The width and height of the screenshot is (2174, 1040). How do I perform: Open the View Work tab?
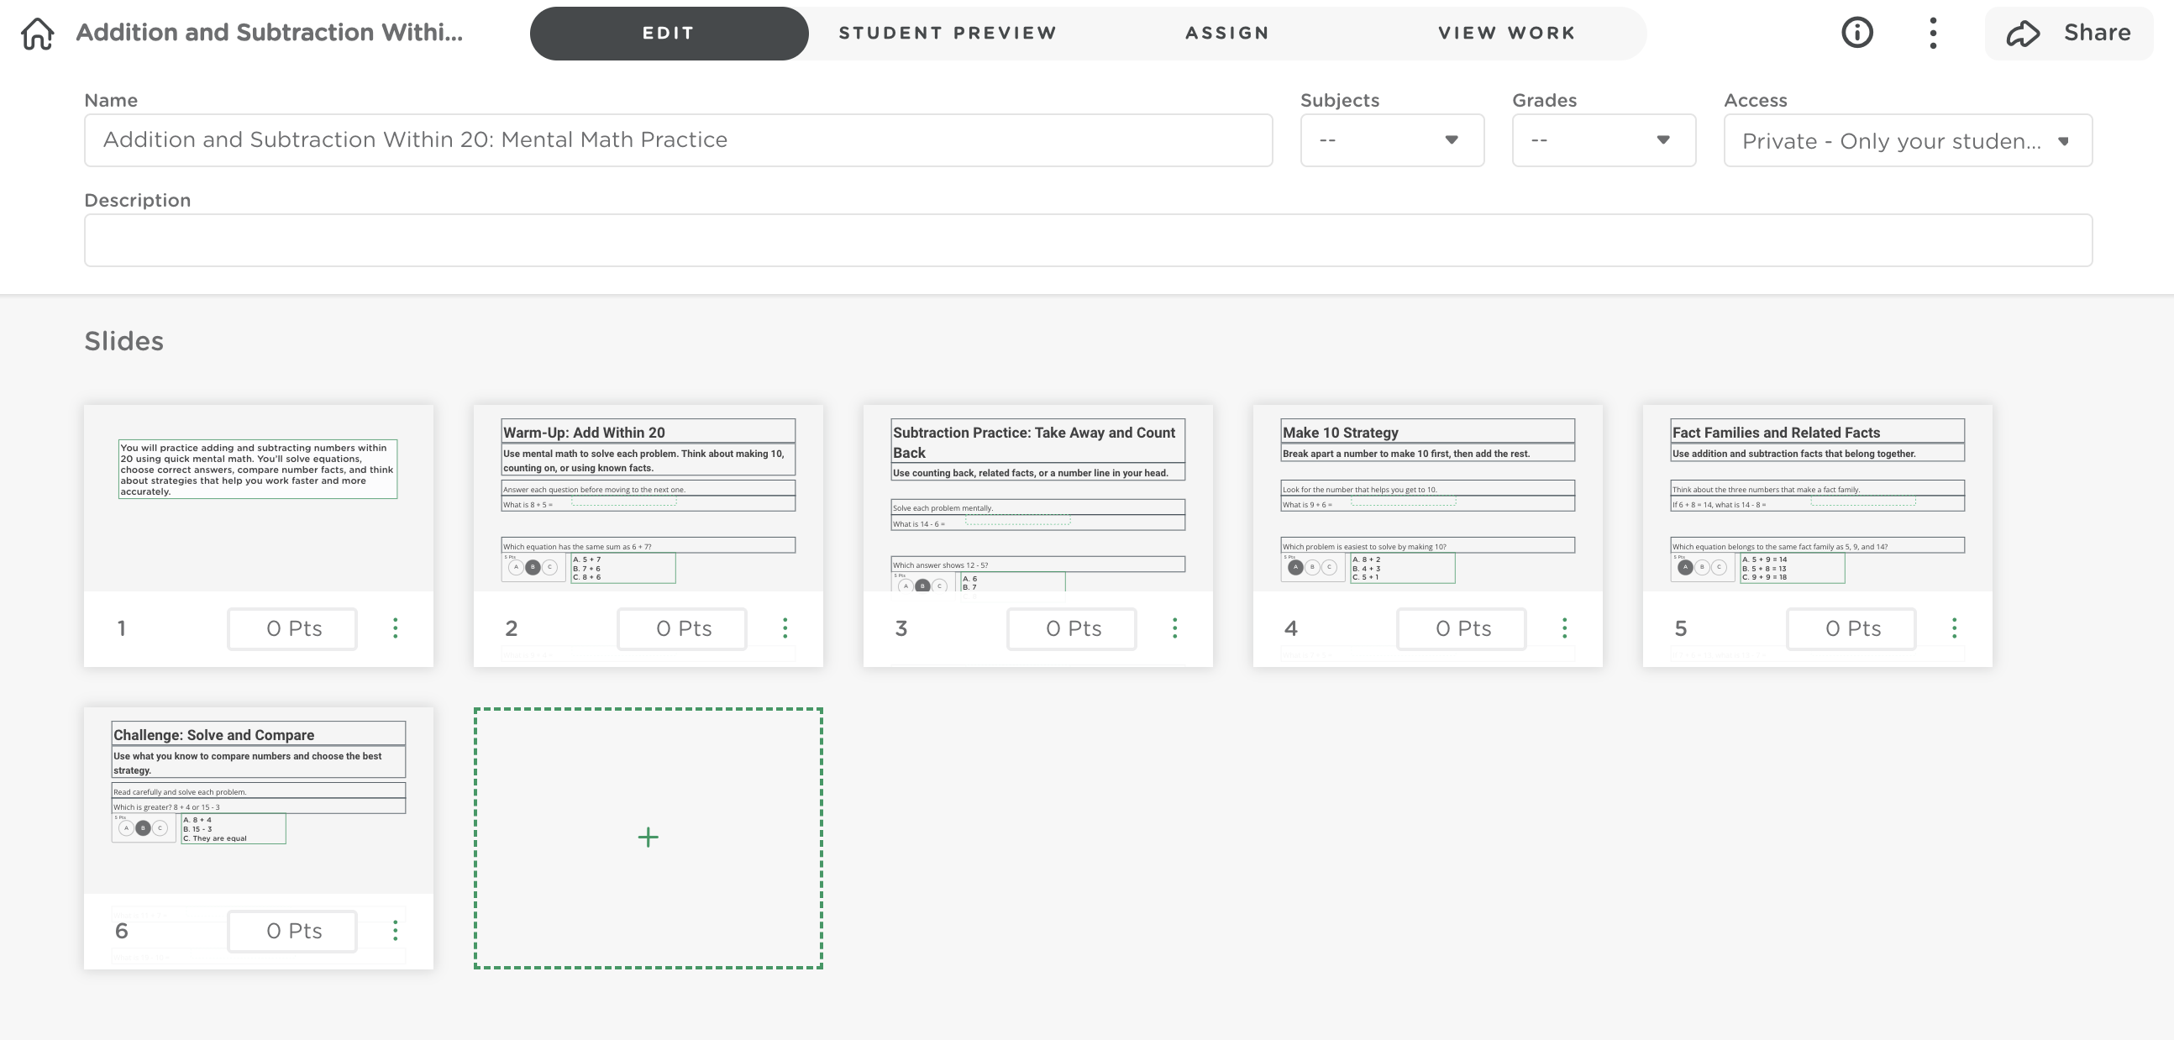coord(1506,33)
